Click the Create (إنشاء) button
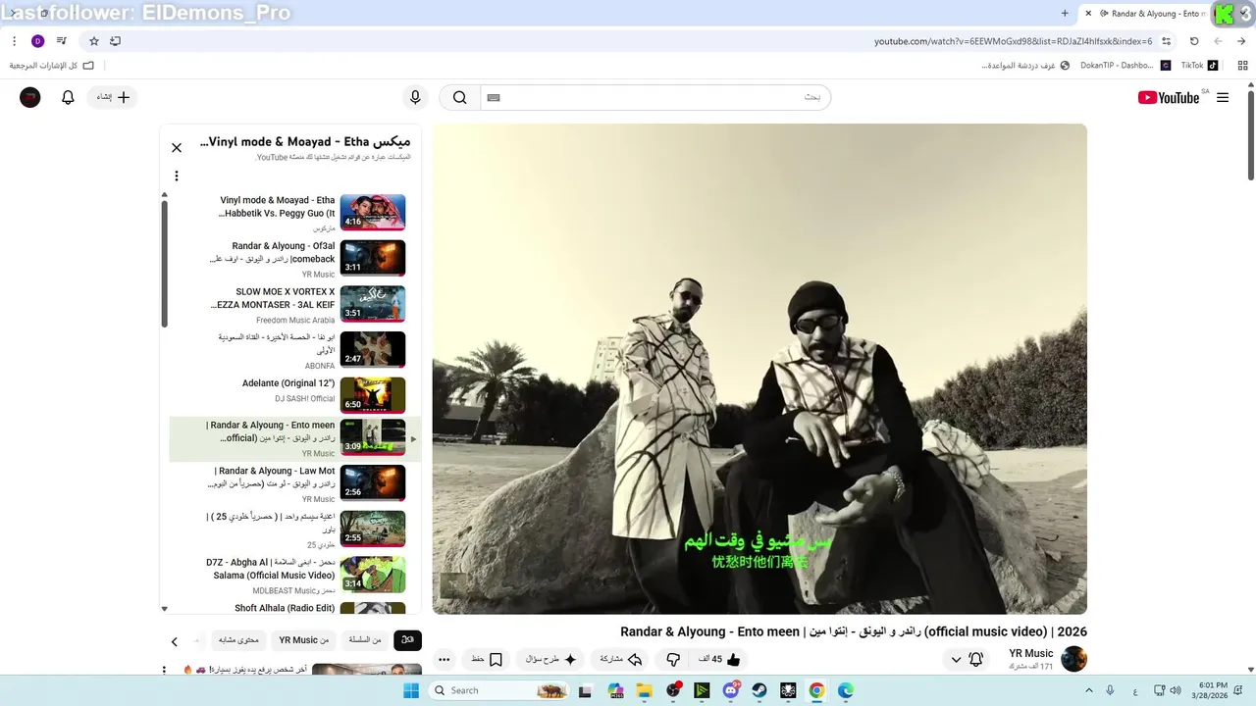This screenshot has height=706, width=1256. [x=114, y=97]
